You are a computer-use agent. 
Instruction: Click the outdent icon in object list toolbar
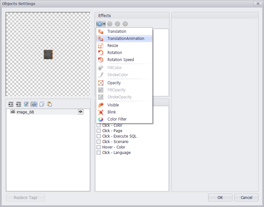click(11, 104)
